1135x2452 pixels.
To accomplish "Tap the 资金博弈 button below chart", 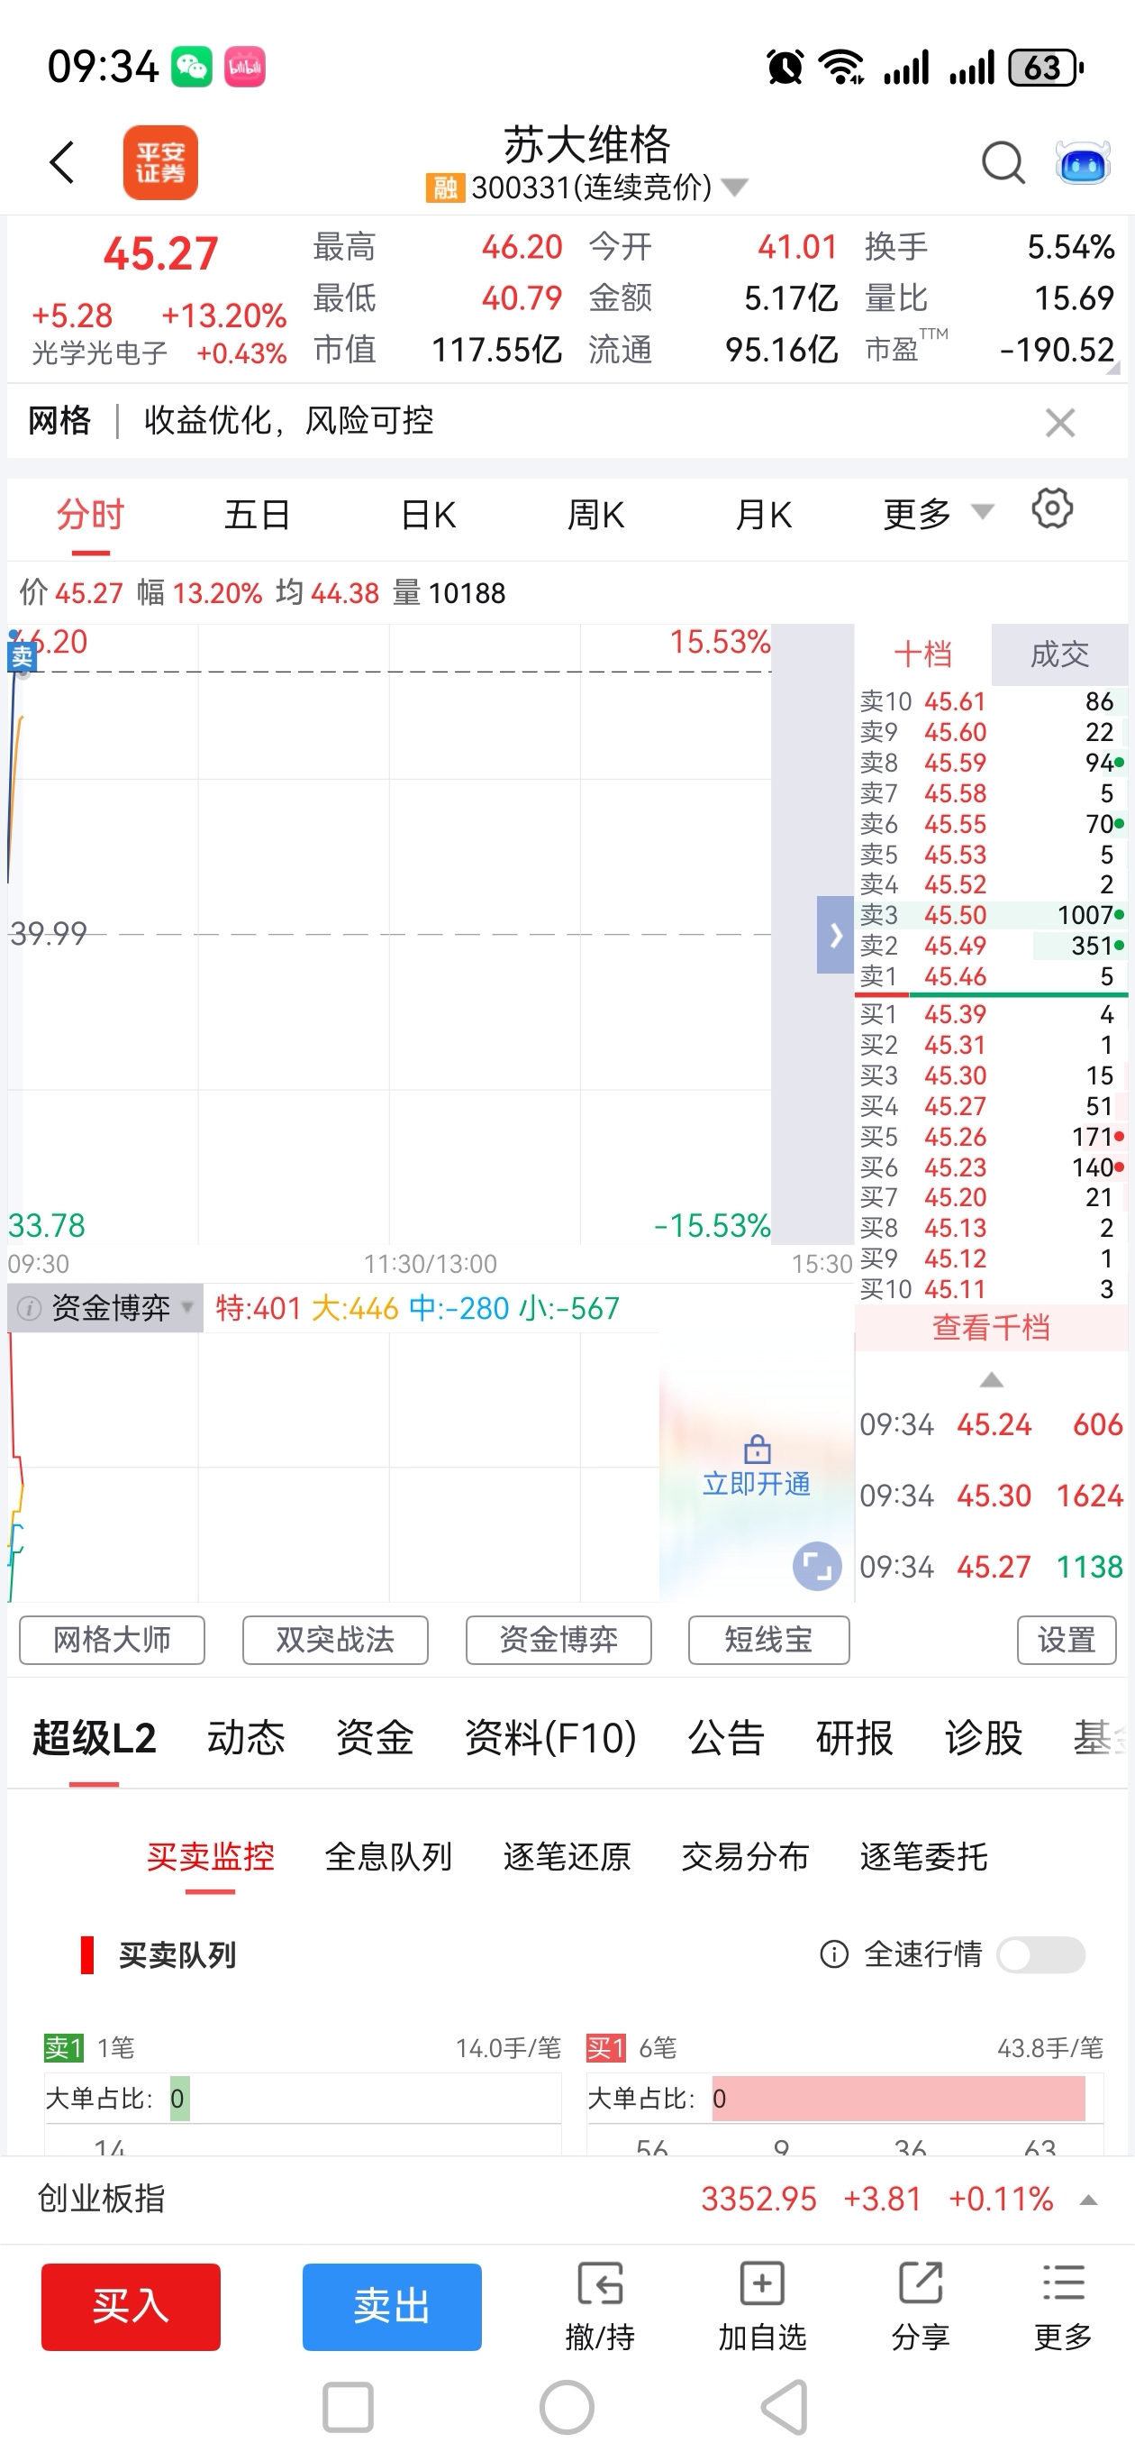I will point(558,1639).
